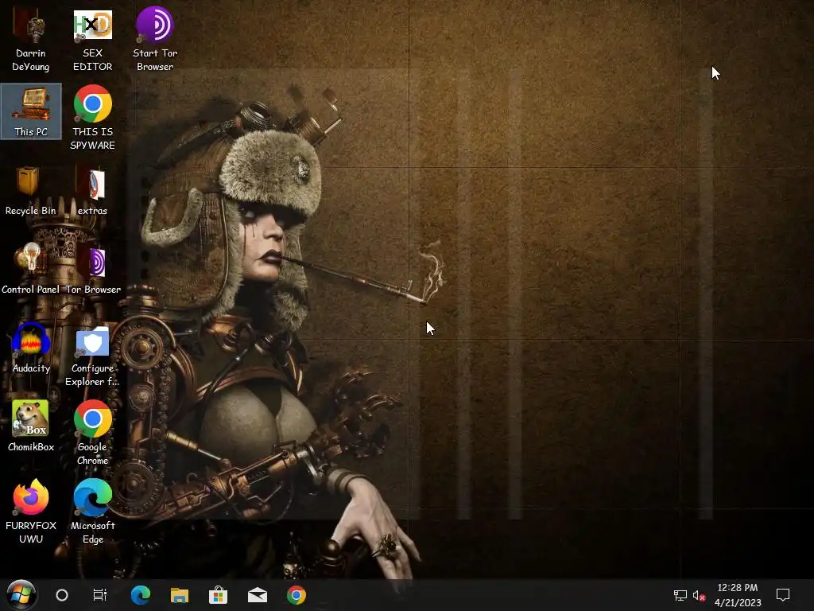Open the network status tray icon
814x611 pixels.
pyautogui.click(x=680, y=595)
